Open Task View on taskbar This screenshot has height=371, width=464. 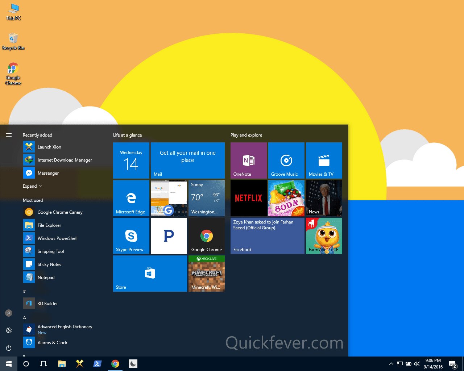[43, 364]
